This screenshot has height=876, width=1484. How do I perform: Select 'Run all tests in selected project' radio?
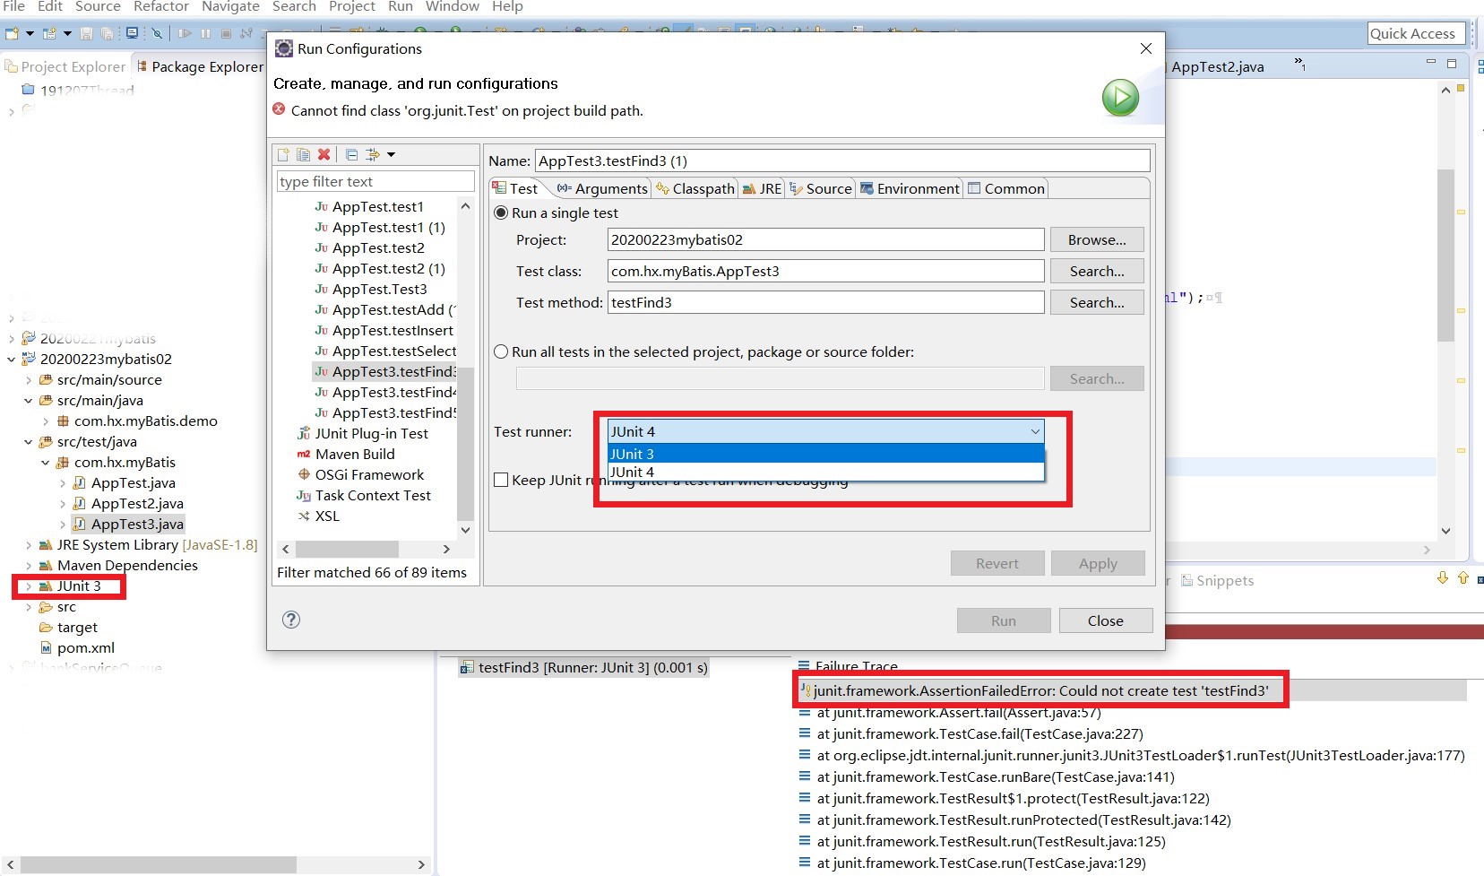point(501,351)
